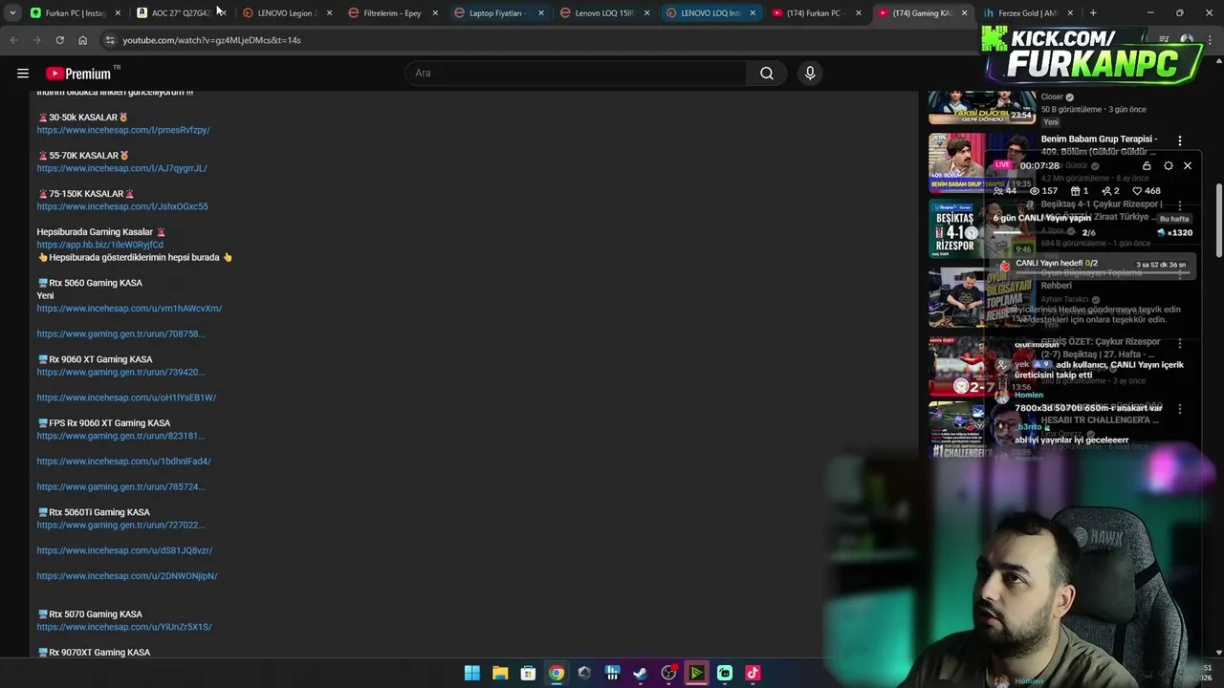Open gaming.gen.tr/urun/785724 link

tap(120, 487)
